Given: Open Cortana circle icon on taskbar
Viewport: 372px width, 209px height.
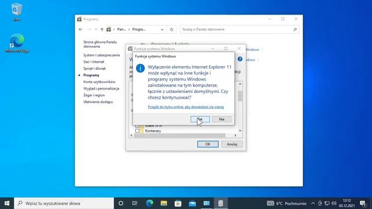Looking at the screenshot, I should 121,203.
